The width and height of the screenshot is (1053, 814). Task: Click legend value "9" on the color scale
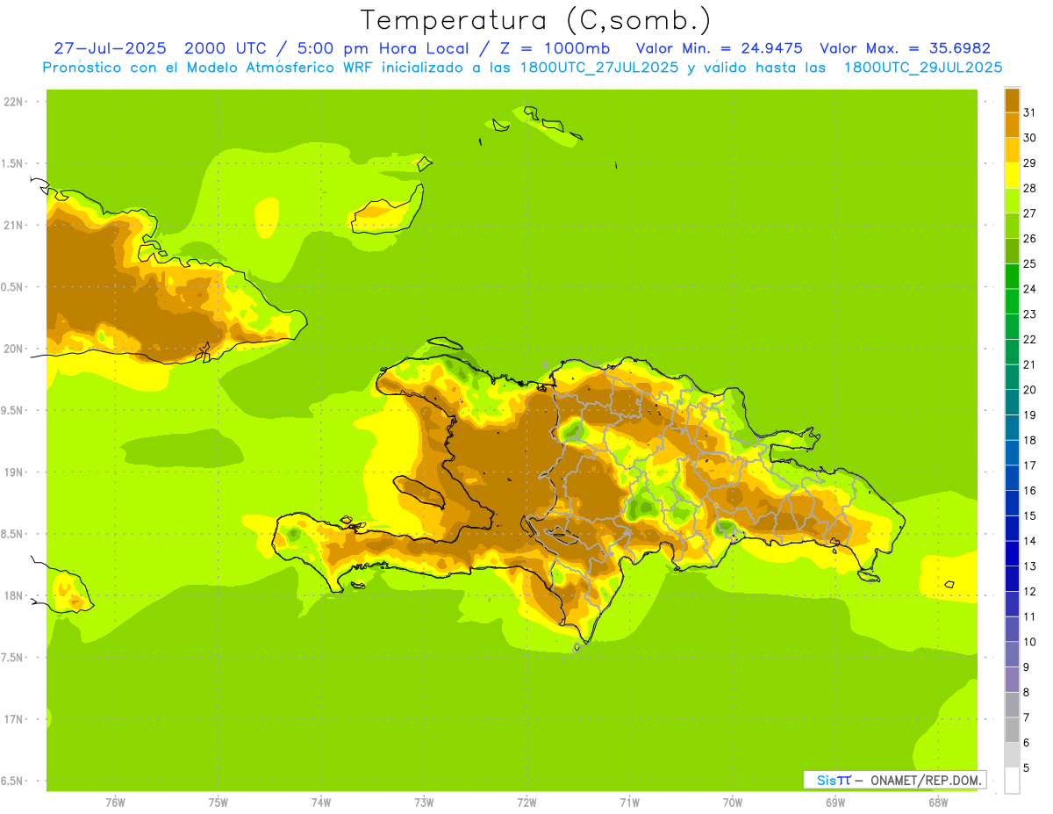1026,666
